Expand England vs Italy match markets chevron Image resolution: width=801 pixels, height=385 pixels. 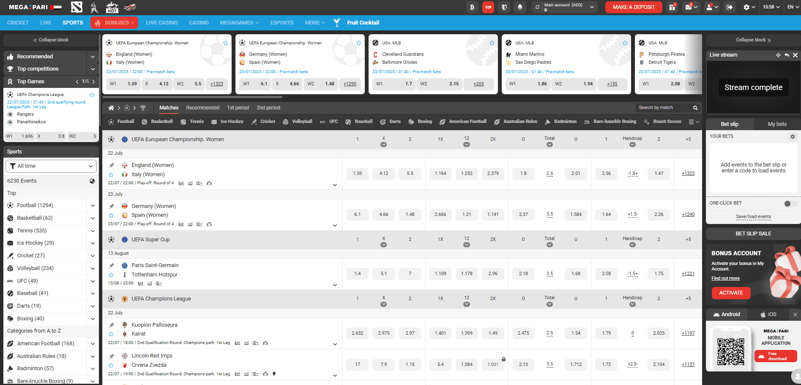pyautogui.click(x=335, y=185)
